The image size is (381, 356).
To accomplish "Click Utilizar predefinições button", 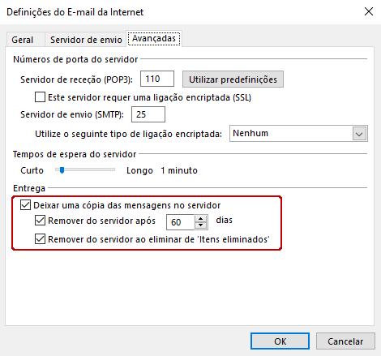I will click(x=233, y=79).
